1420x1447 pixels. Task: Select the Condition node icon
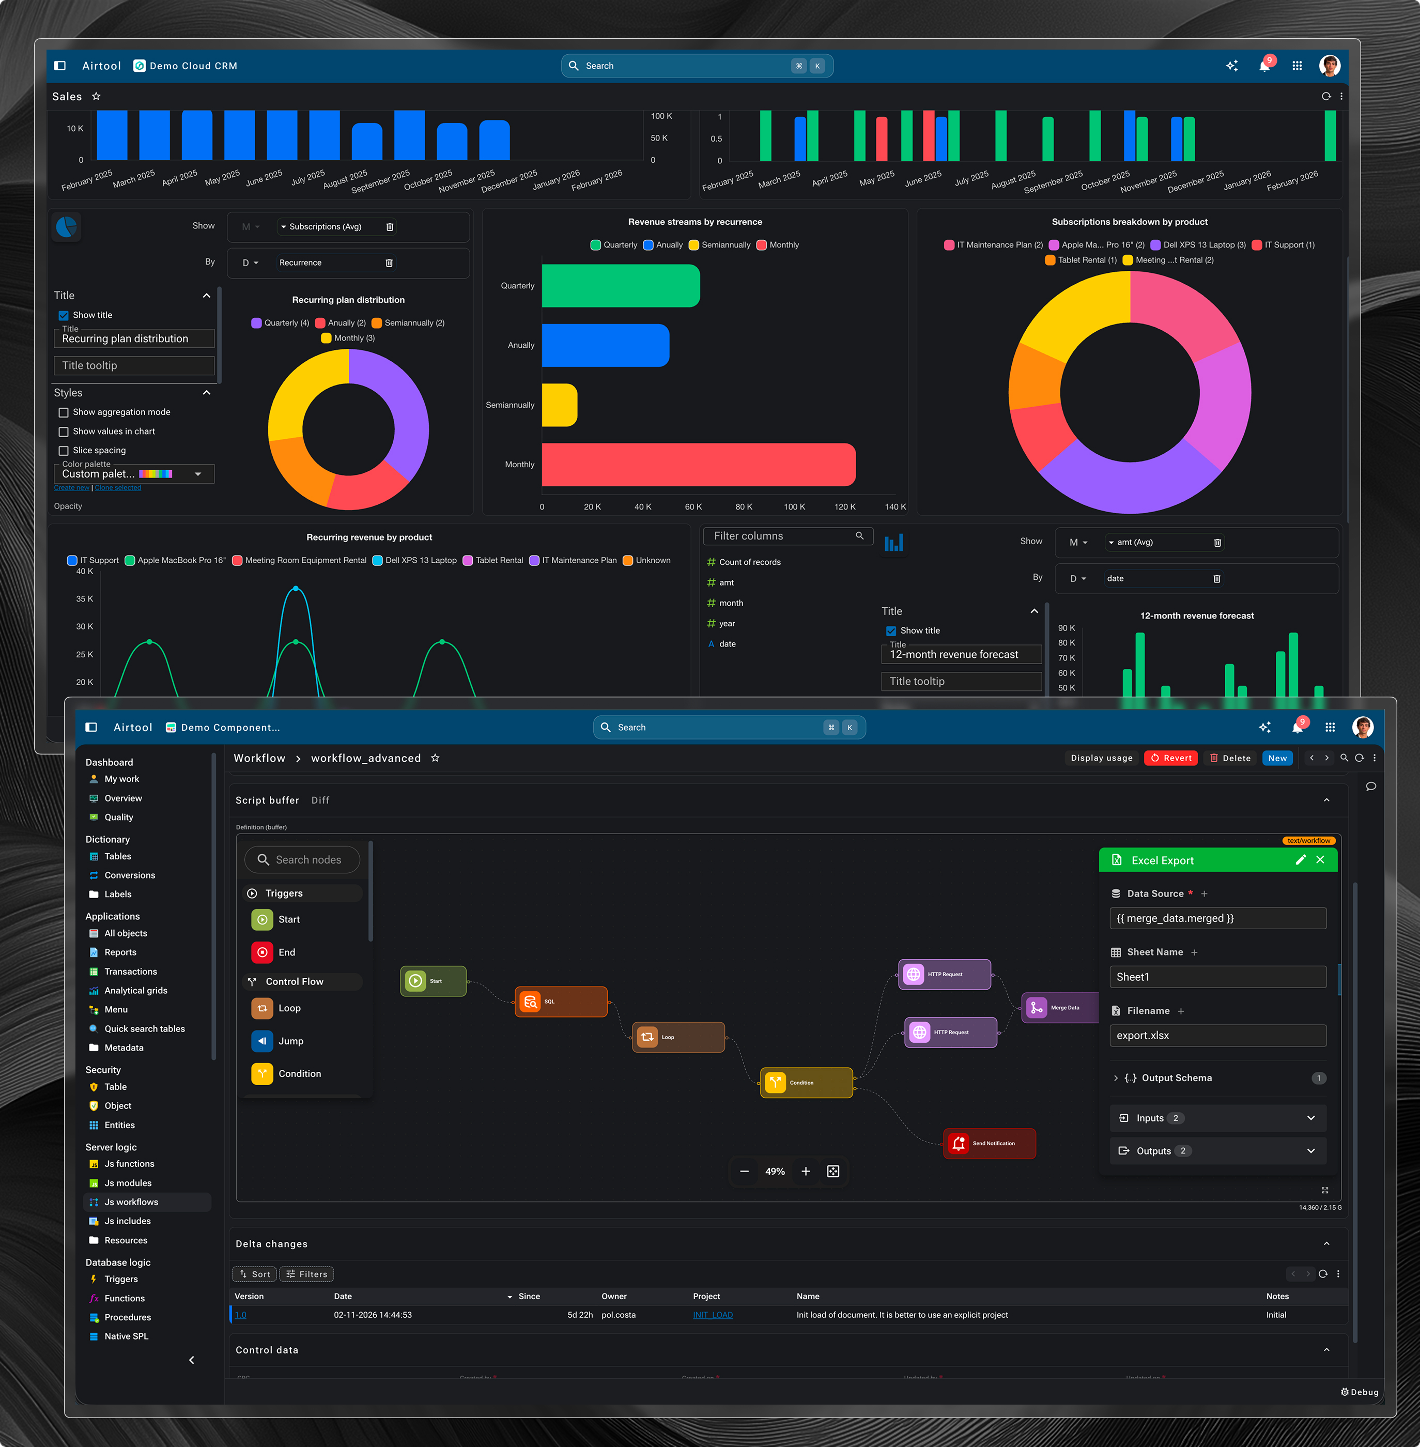tap(262, 1074)
